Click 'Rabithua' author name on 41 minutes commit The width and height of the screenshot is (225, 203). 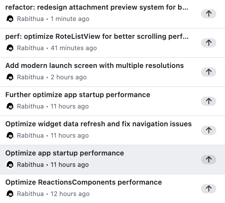(x=30, y=48)
